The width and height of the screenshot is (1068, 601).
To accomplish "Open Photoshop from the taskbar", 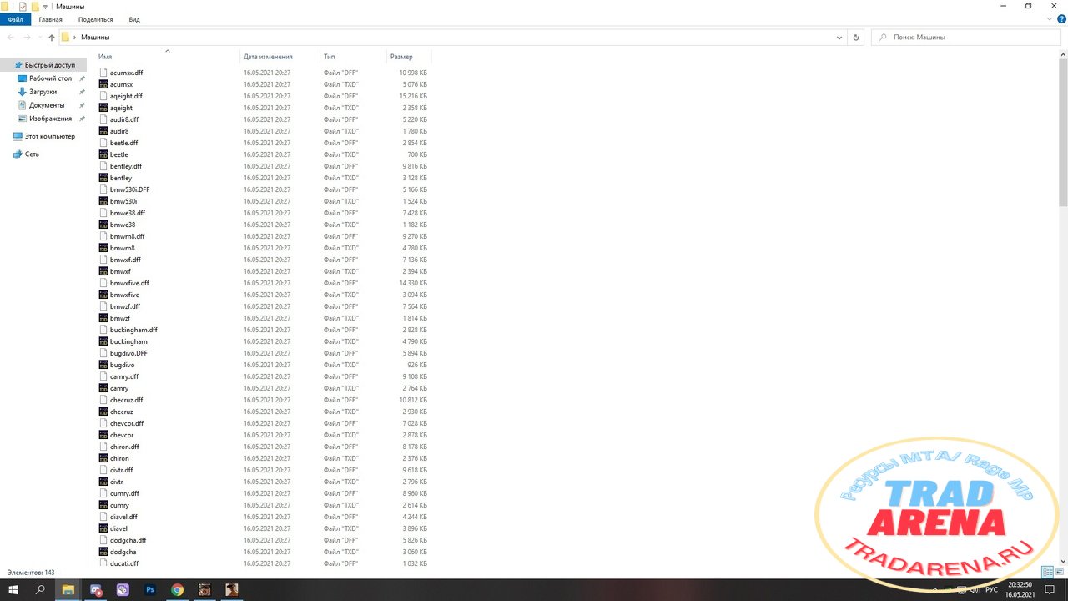I will tap(150, 589).
